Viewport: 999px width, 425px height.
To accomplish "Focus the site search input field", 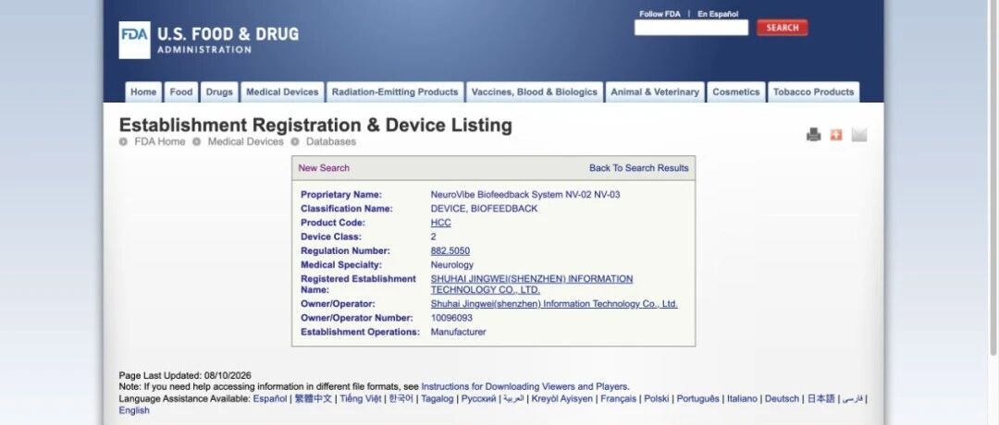I will (x=691, y=28).
